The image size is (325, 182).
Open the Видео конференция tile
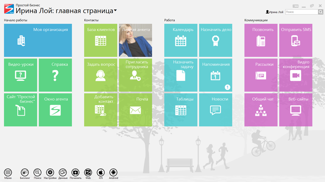pos(296,75)
